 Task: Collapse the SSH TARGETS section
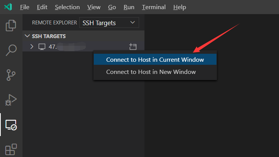coord(27,36)
